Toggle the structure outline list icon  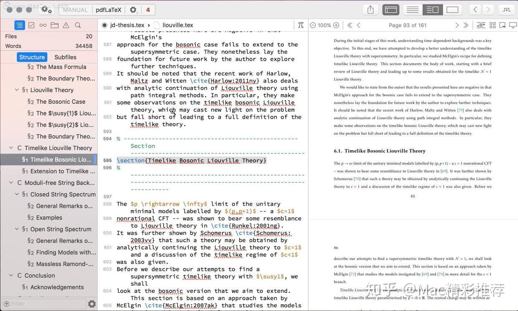pos(20,25)
